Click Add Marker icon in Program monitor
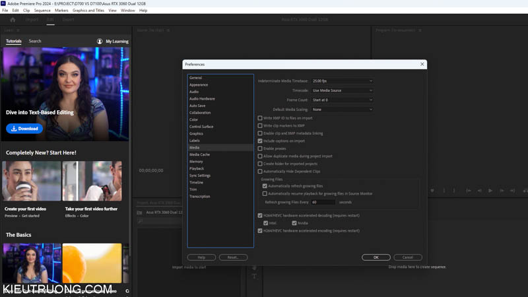This screenshot has height=297, width=528. click(x=432, y=191)
